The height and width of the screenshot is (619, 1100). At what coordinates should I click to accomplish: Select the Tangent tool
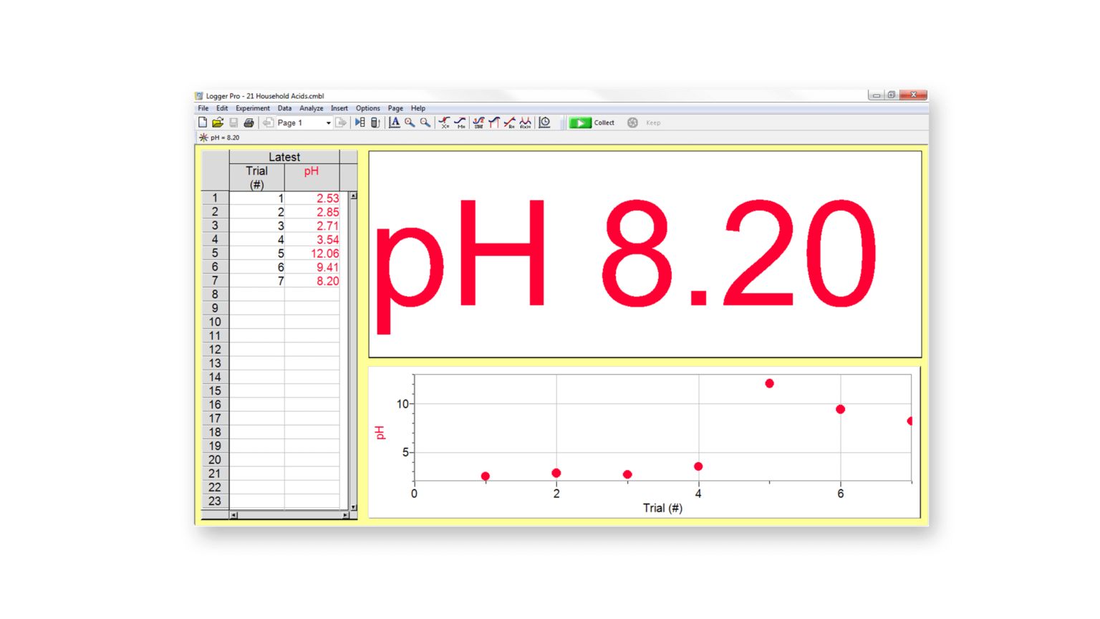coord(460,123)
